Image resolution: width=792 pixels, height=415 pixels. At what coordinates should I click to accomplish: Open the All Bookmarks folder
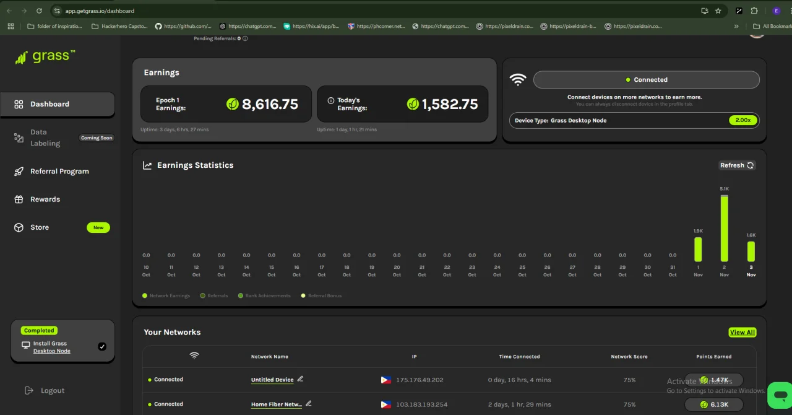coord(772,26)
